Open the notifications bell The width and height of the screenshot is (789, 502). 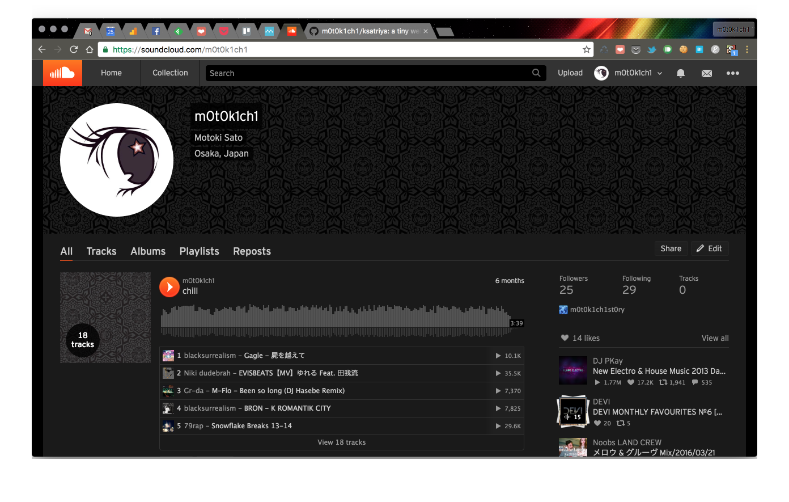[x=681, y=73]
